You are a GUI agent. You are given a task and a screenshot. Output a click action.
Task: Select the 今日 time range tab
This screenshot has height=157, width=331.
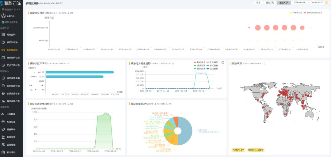tap(258, 3)
